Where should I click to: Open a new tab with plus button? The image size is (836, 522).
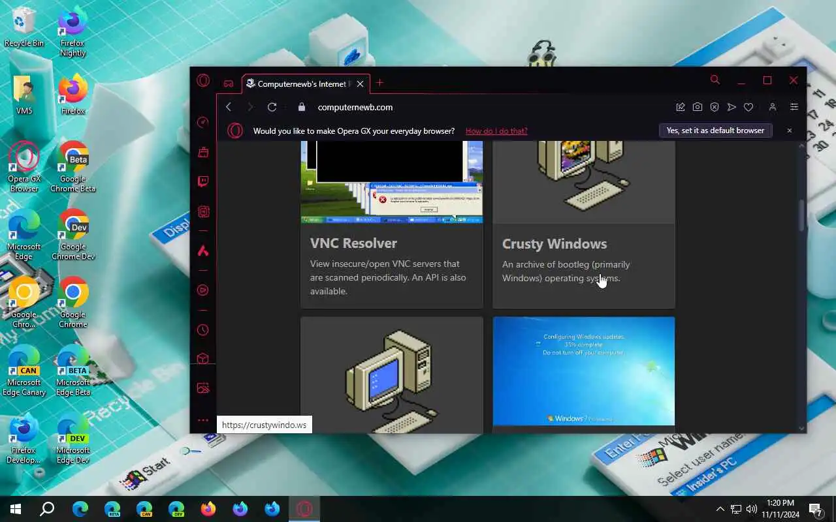379,83
